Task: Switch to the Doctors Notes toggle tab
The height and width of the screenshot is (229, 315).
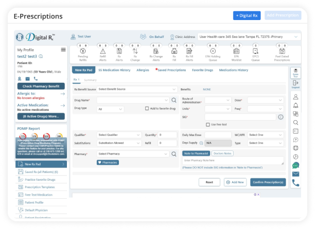Action: coord(221,154)
